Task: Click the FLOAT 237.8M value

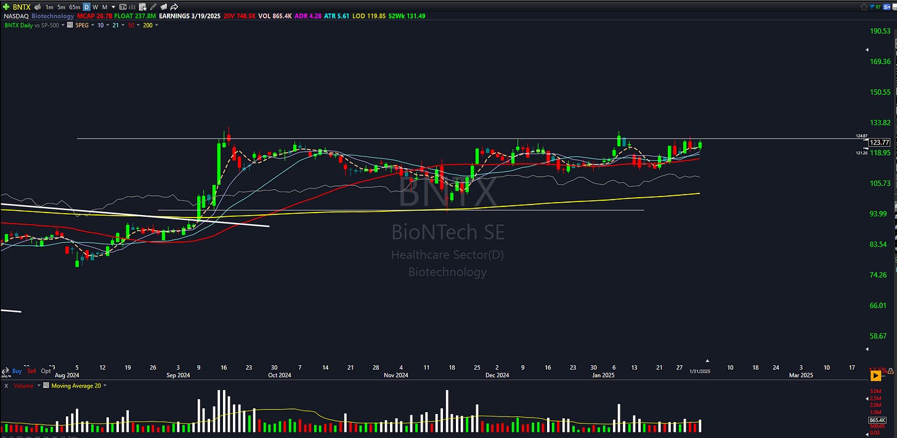Action: tap(135, 16)
